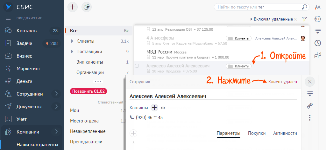
Task: Expand the Поставщики folder tree
Action: click(x=72, y=52)
